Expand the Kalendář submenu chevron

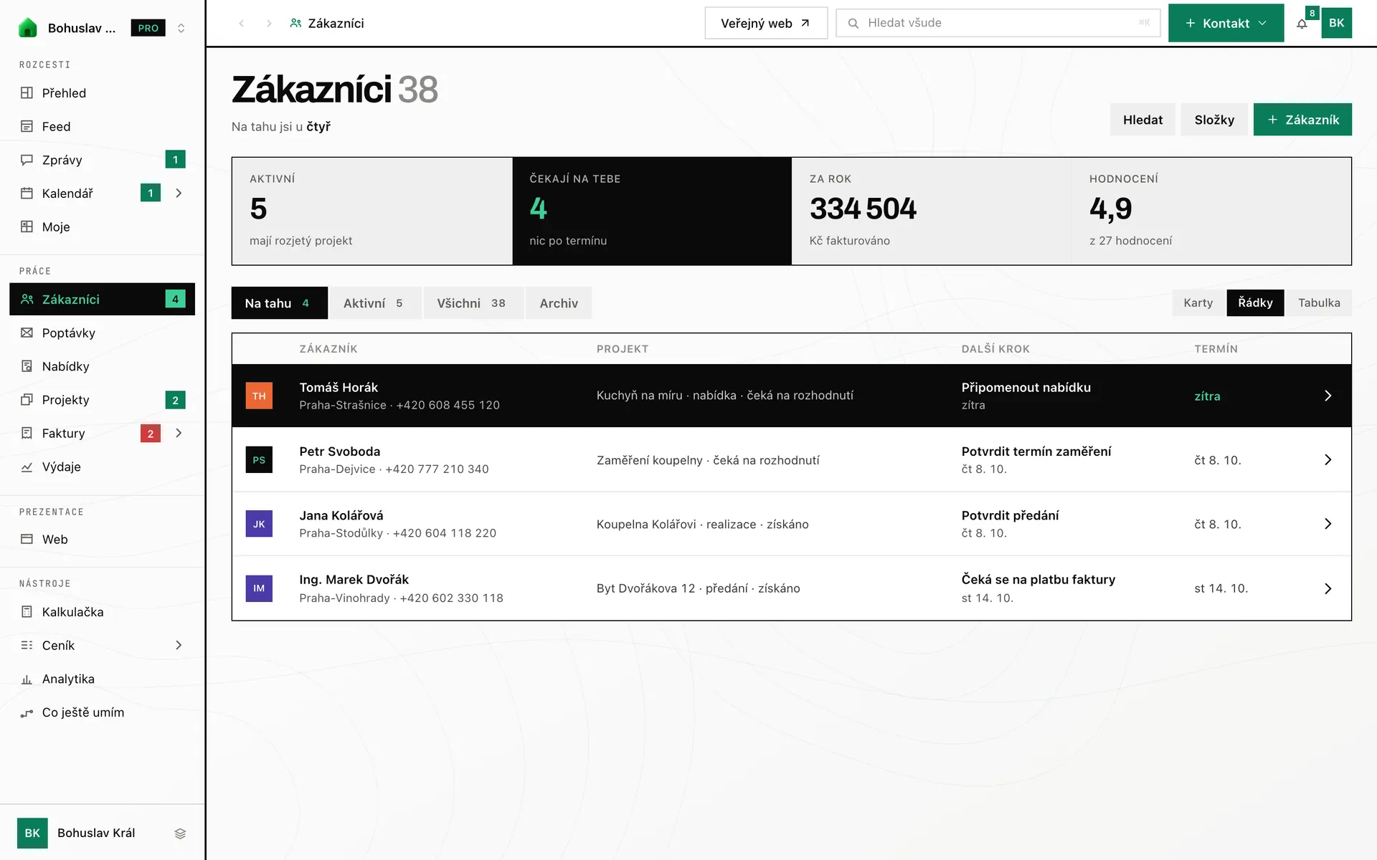pyautogui.click(x=179, y=193)
